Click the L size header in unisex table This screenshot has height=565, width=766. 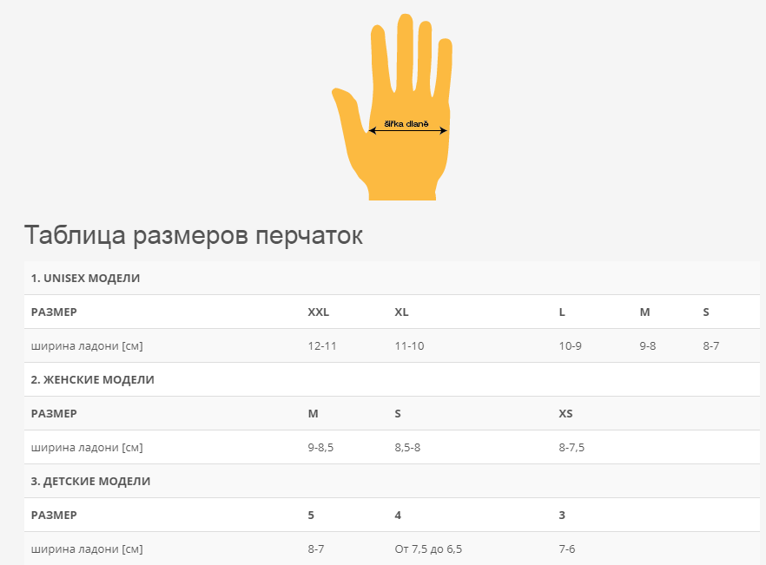pos(562,312)
